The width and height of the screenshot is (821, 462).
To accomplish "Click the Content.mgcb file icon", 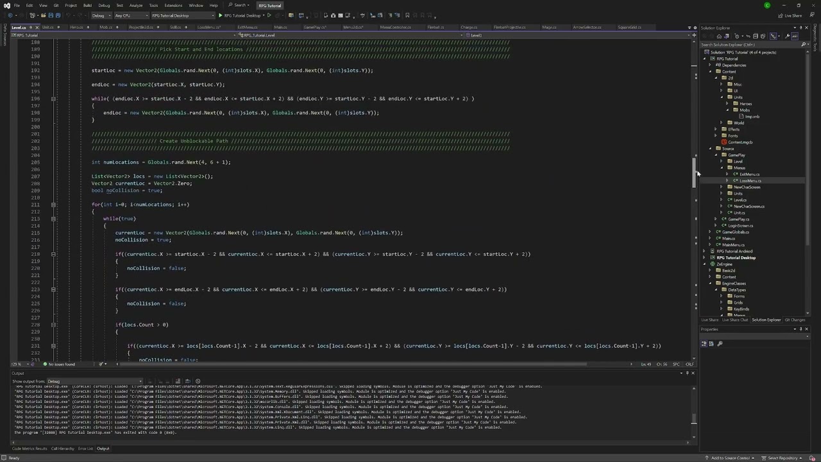I will coord(724,142).
